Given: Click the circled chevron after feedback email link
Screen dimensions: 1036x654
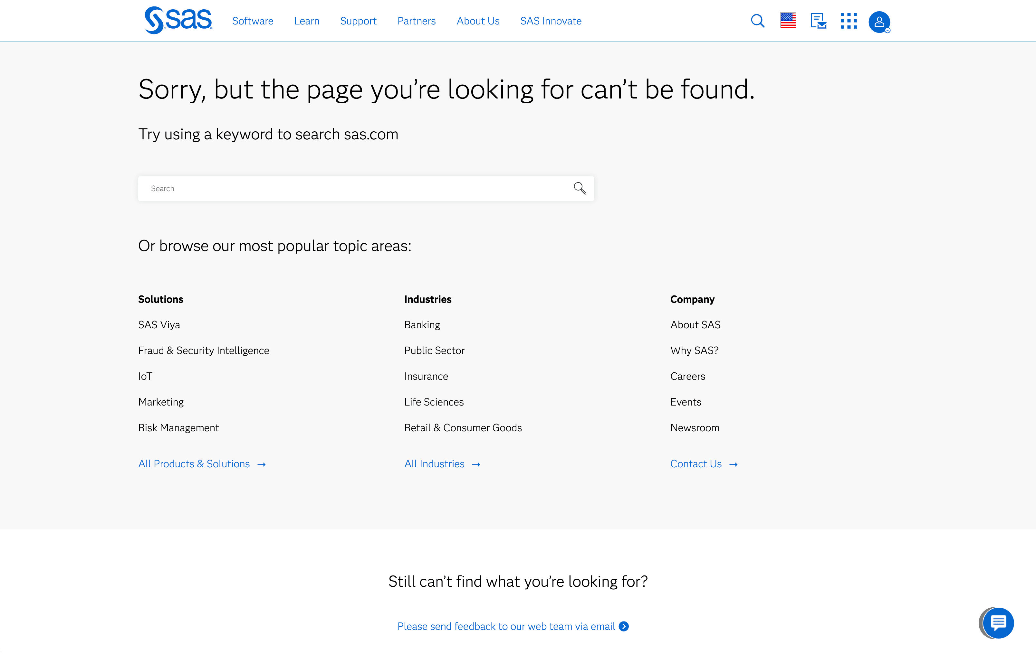Looking at the screenshot, I should point(624,626).
